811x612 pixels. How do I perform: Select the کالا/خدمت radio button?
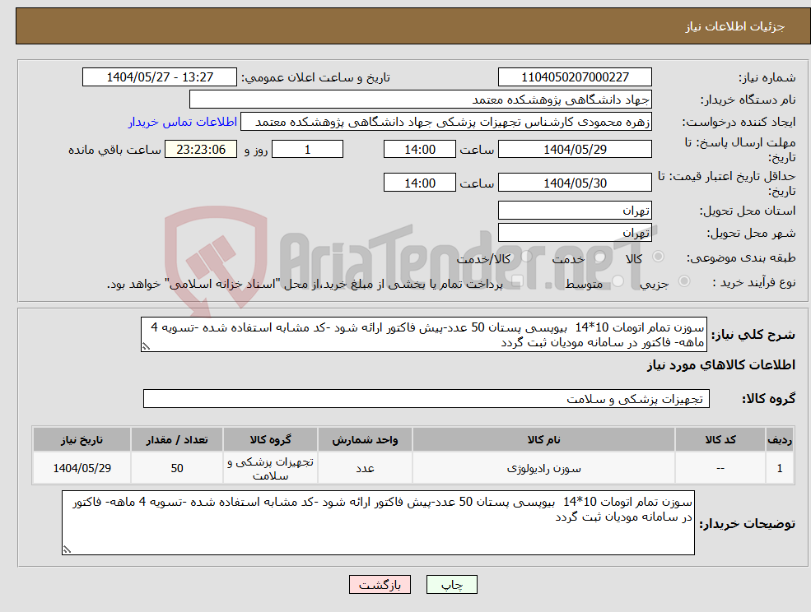(x=526, y=257)
